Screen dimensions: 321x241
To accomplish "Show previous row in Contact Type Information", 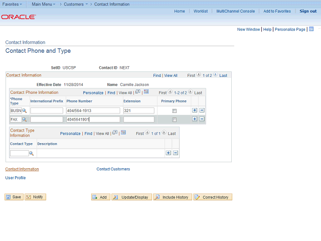I will click(x=147, y=133).
